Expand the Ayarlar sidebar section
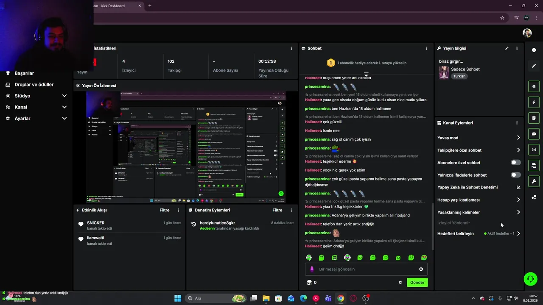The height and width of the screenshot is (305, 543). pyautogui.click(x=36, y=119)
